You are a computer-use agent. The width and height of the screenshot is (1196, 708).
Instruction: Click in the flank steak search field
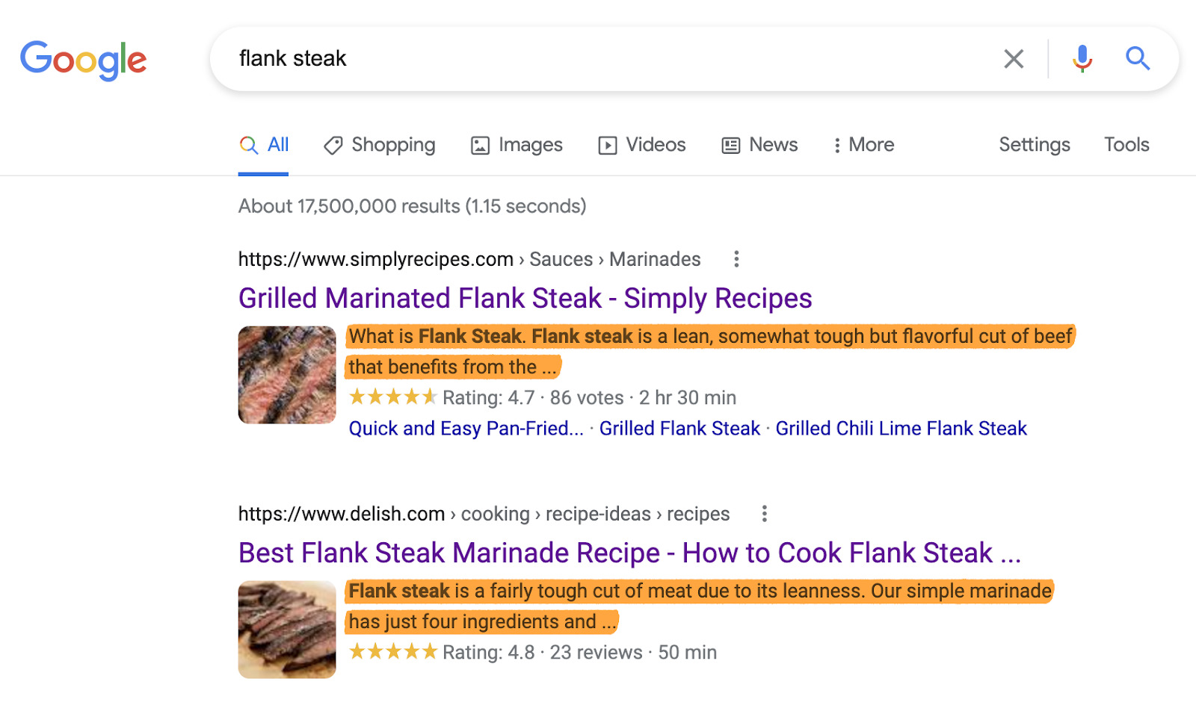(x=598, y=58)
